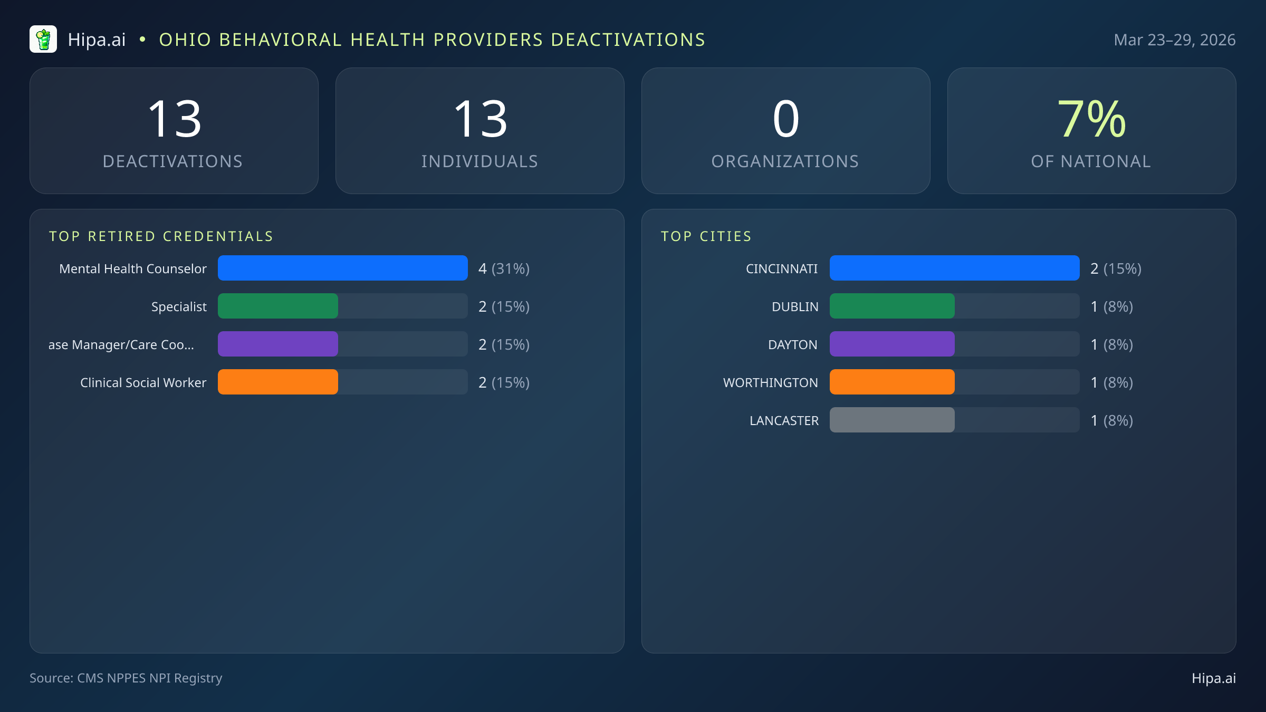
Task: Click the Top Retired Credentials heading
Action: point(161,236)
